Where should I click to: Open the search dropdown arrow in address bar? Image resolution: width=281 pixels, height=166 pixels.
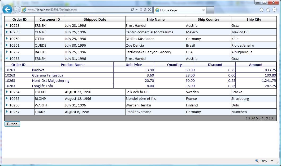click(136, 10)
